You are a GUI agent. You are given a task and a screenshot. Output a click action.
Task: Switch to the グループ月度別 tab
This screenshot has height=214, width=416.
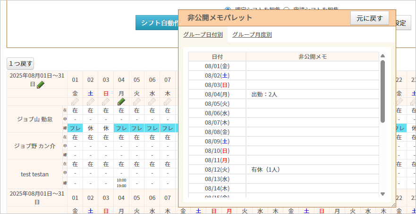click(x=252, y=35)
